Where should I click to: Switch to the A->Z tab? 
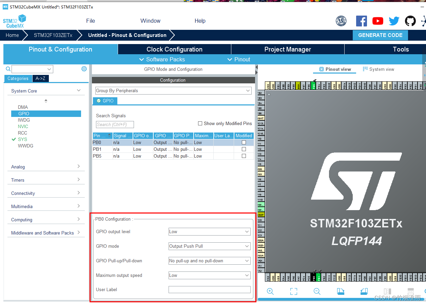(x=40, y=79)
